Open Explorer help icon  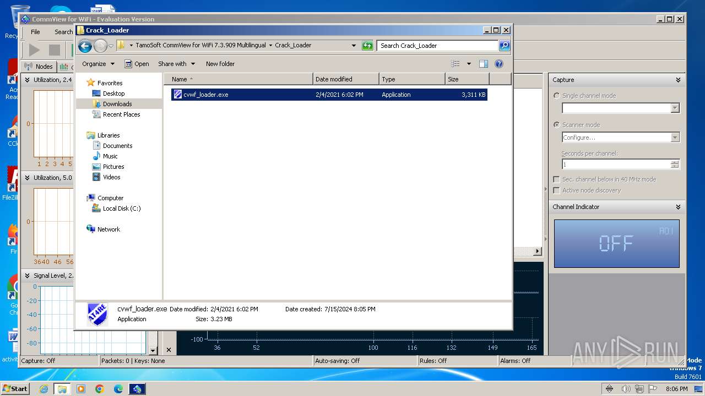point(499,64)
